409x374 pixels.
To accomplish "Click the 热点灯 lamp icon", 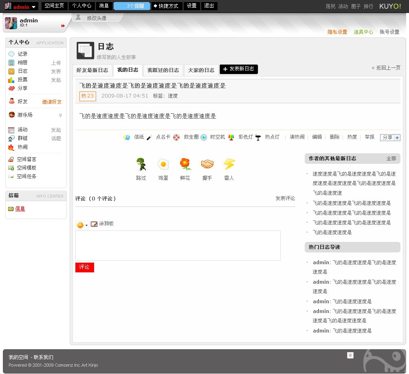I will pos(258,137).
